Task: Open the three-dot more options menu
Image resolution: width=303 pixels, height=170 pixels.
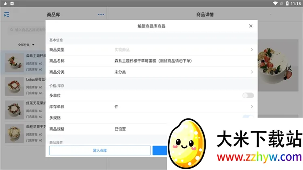Action: (x=101, y=15)
